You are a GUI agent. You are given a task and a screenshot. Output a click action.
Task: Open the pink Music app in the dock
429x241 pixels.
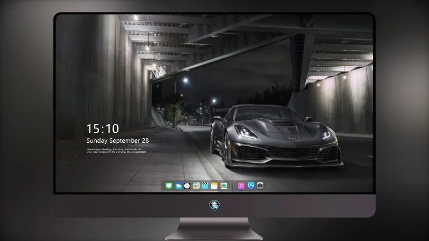click(241, 186)
